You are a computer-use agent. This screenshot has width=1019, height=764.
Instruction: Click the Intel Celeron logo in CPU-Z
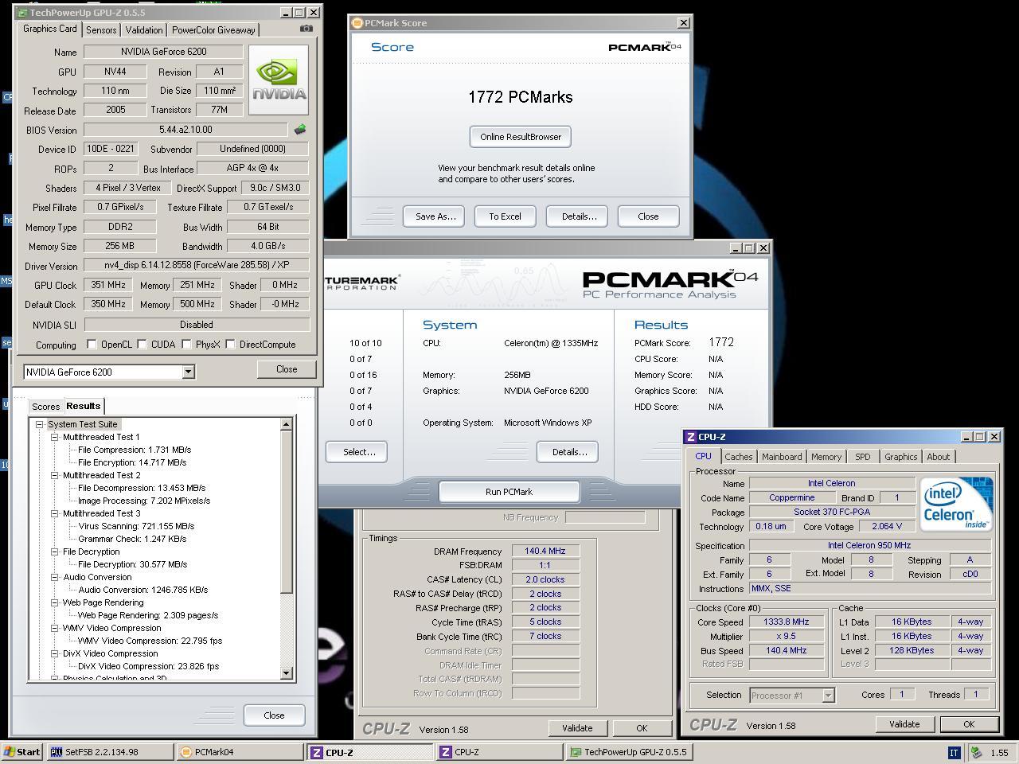pyautogui.click(x=956, y=504)
